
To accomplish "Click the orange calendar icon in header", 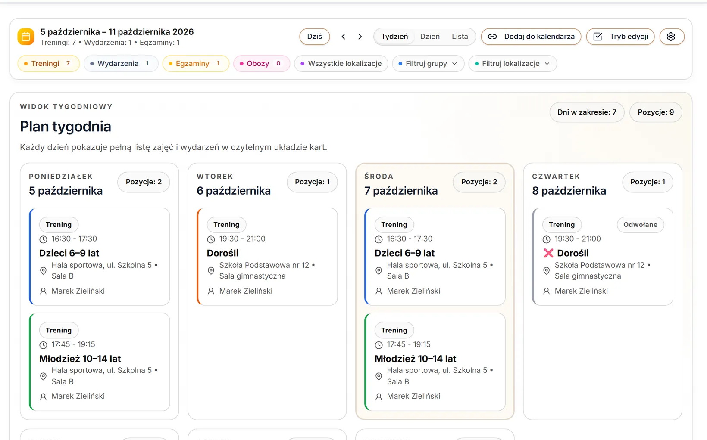I will (26, 37).
